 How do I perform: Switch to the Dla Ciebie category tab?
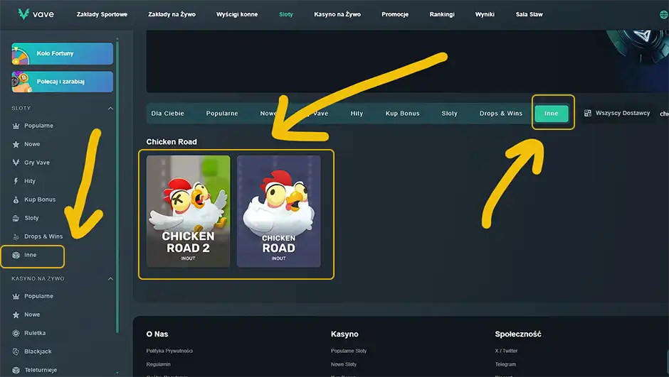(x=168, y=114)
